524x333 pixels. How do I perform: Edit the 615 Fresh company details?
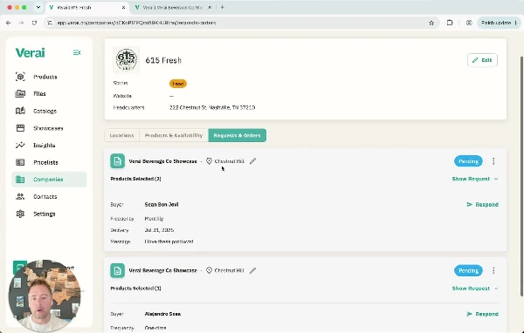pos(482,60)
